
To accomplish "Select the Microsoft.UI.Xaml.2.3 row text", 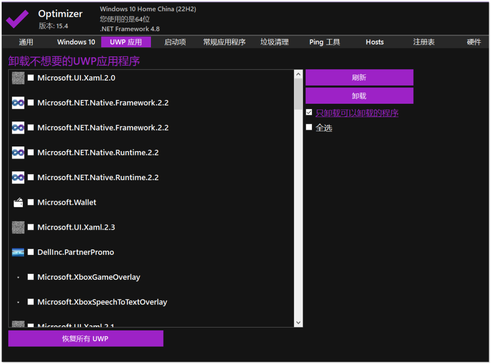I will [76, 227].
